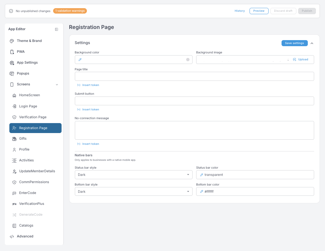Click the validation warnings badge
Viewport: 325px width, 251px height.
coord(70,11)
